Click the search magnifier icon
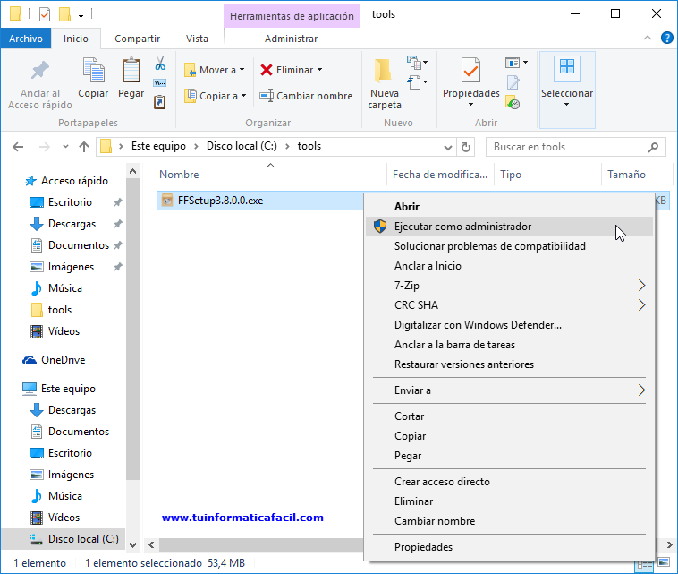The width and height of the screenshot is (678, 574). pos(653,147)
